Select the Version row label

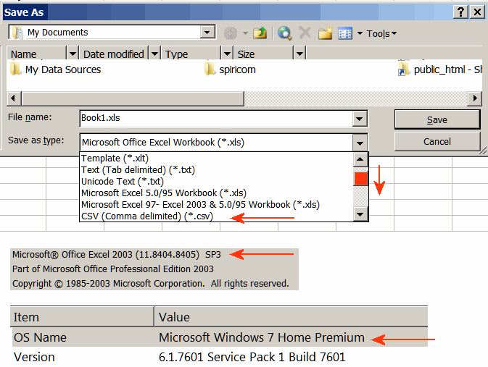click(x=34, y=357)
